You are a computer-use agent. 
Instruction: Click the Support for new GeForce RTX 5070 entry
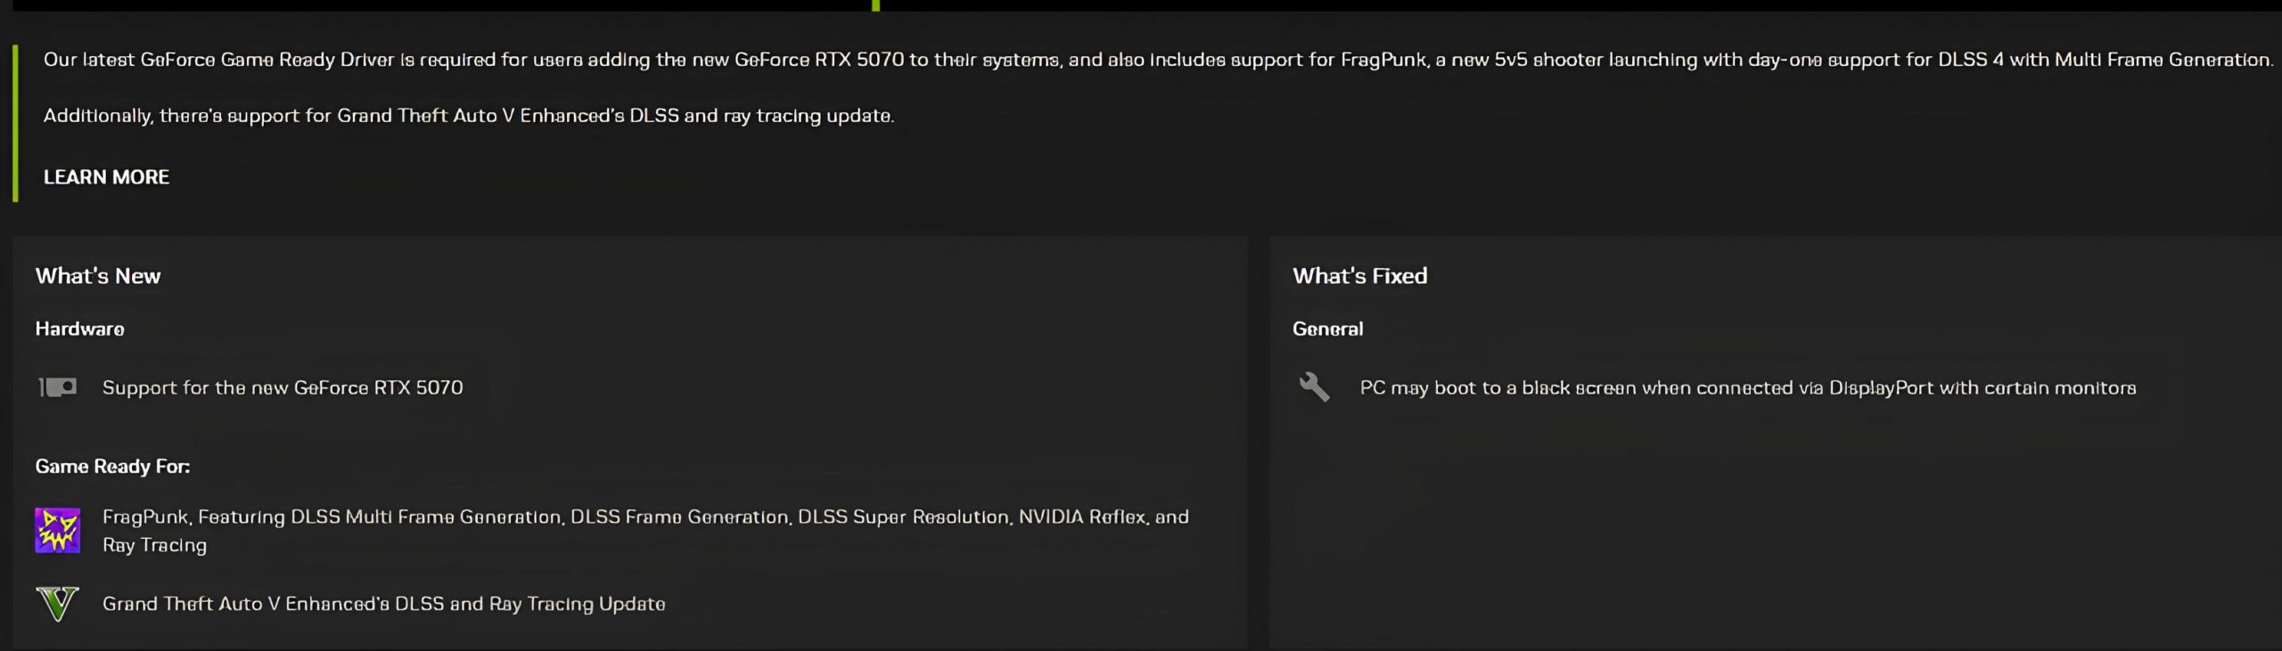[x=283, y=387]
